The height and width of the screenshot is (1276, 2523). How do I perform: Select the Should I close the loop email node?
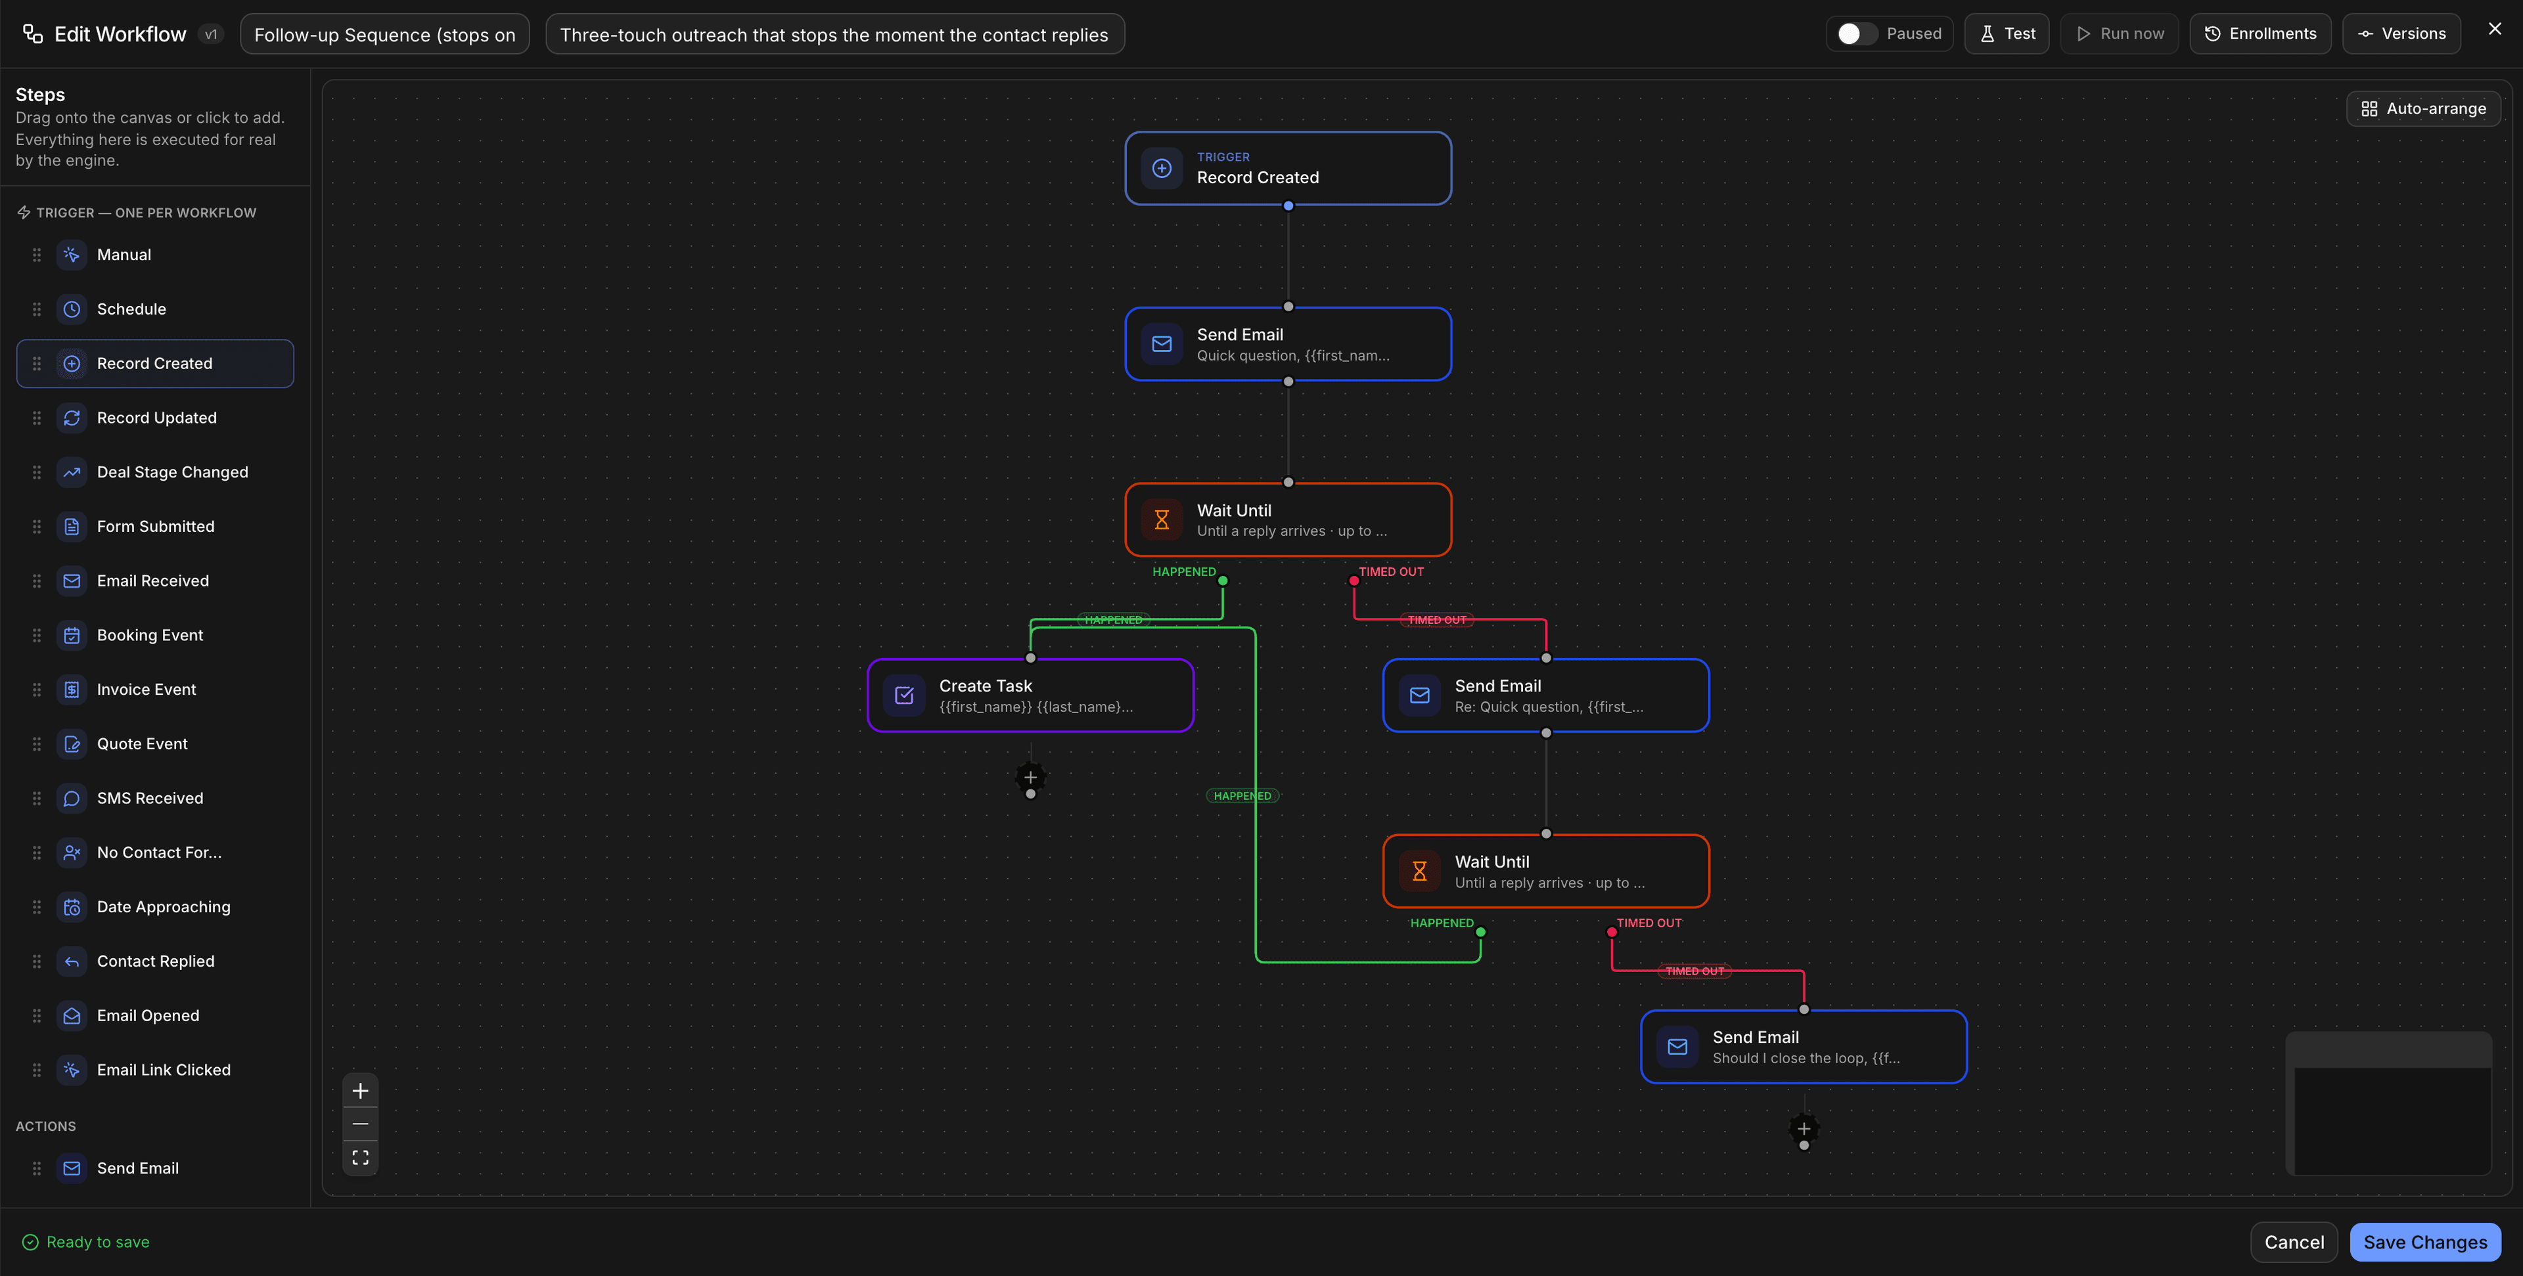pyautogui.click(x=1803, y=1047)
